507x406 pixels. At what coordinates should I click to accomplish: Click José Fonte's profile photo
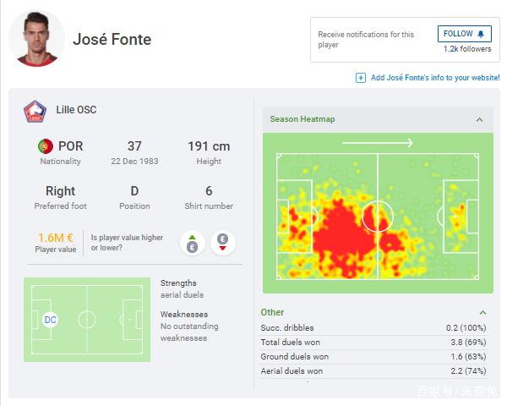tap(37, 39)
